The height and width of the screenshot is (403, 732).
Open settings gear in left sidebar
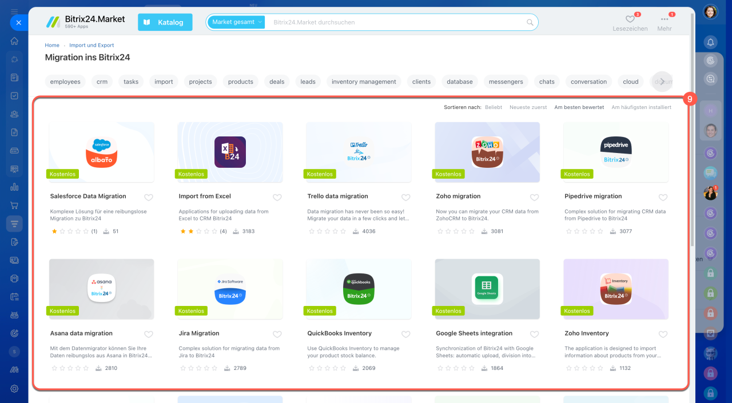pos(14,388)
